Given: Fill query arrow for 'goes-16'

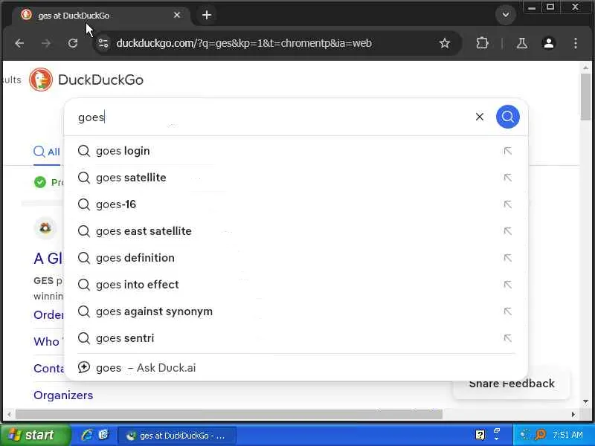Looking at the screenshot, I should coord(507,204).
